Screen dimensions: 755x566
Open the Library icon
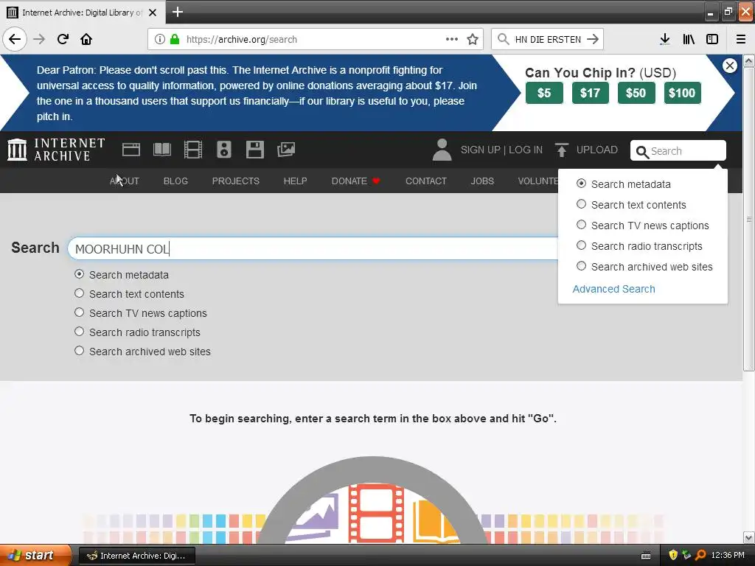coord(689,40)
